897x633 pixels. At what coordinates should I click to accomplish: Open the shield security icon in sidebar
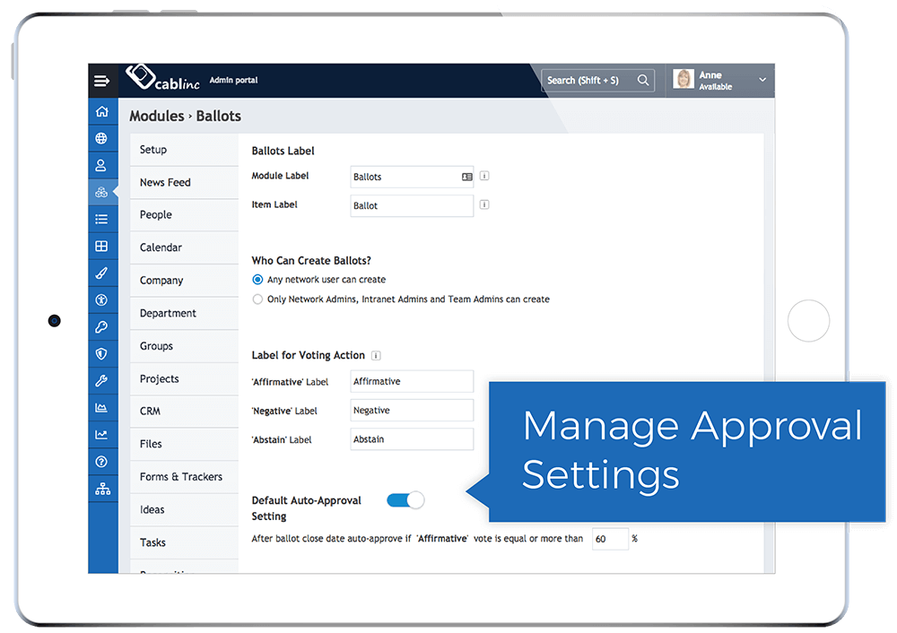(x=102, y=353)
